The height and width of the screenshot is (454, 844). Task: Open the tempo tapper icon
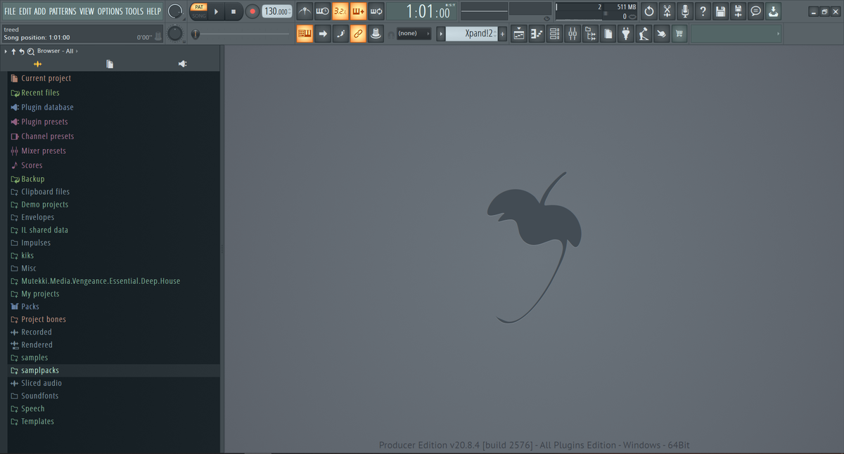coord(644,34)
